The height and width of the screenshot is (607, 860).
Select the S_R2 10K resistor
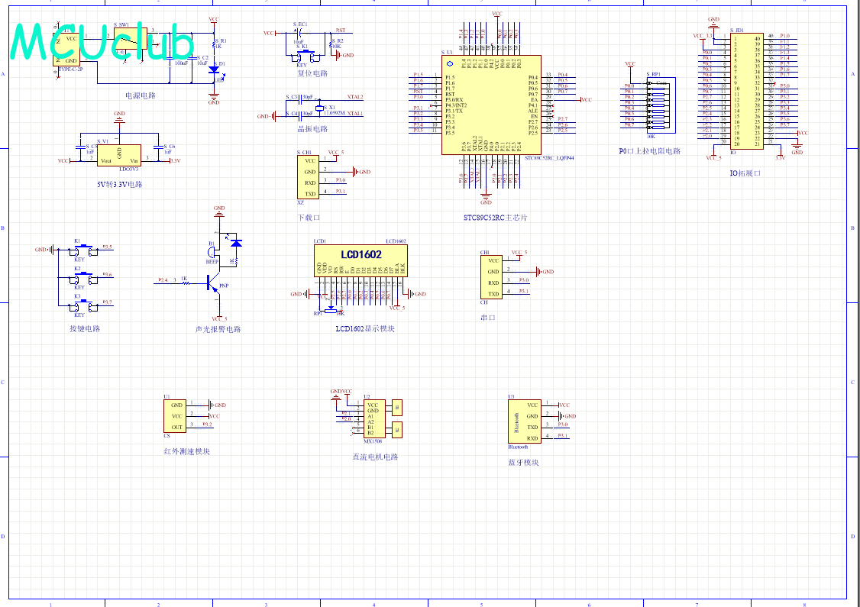331,43
